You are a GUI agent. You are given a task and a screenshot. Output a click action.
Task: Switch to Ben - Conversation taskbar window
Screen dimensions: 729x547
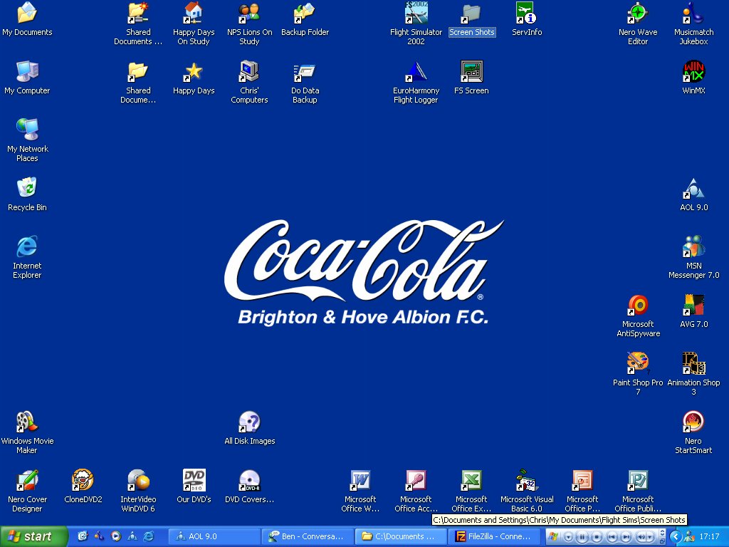click(x=307, y=536)
